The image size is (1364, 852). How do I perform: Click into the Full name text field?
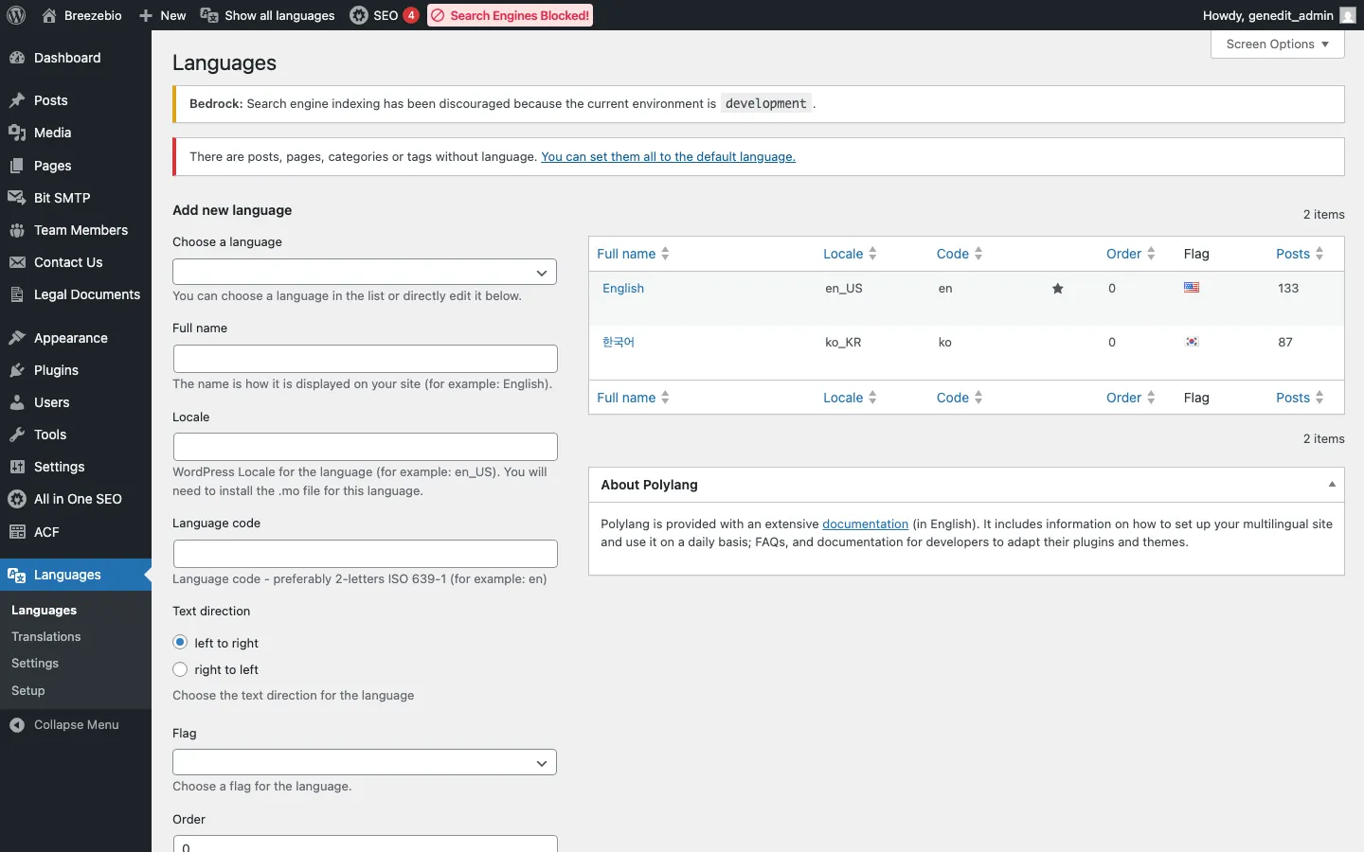(x=365, y=359)
